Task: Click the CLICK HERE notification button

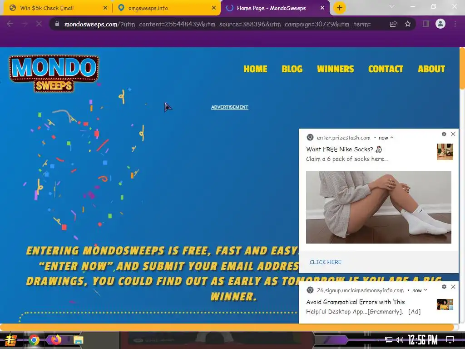Action: (326, 262)
